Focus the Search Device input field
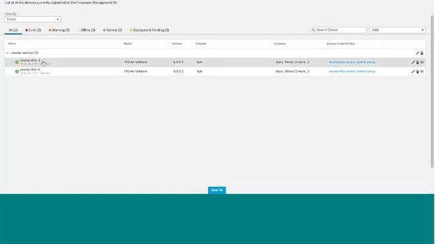Image resolution: width=435 pixels, height=244 pixels. (338, 30)
